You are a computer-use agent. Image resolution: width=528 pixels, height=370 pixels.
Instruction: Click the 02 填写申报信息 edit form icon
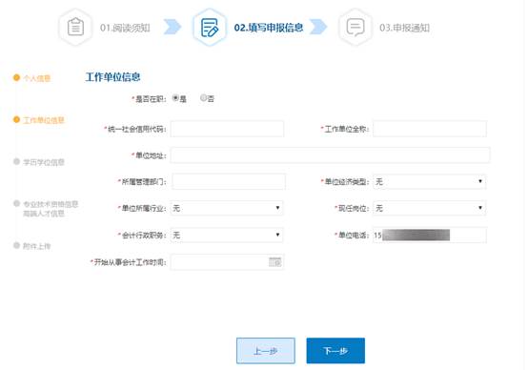tap(210, 28)
